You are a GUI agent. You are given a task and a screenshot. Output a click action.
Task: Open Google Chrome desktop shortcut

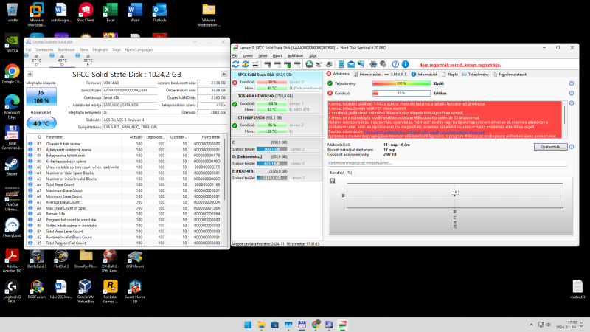12,75
